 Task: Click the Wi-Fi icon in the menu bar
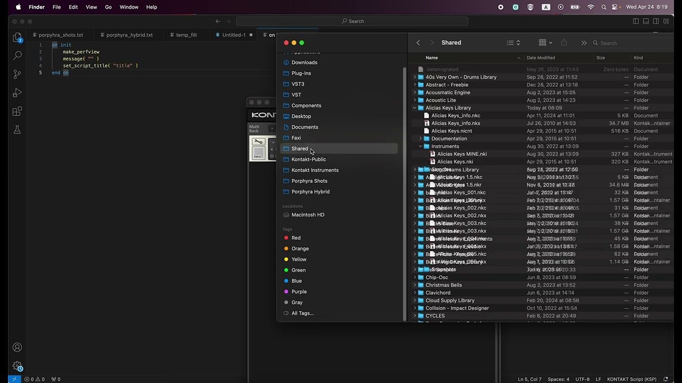[590, 7]
